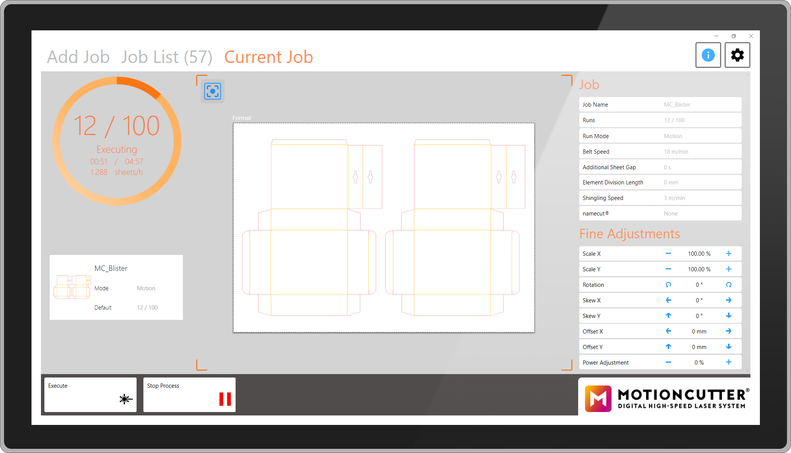The width and height of the screenshot is (791, 453).
Task: Click Offset Y value 0 mm
Action: click(x=699, y=347)
